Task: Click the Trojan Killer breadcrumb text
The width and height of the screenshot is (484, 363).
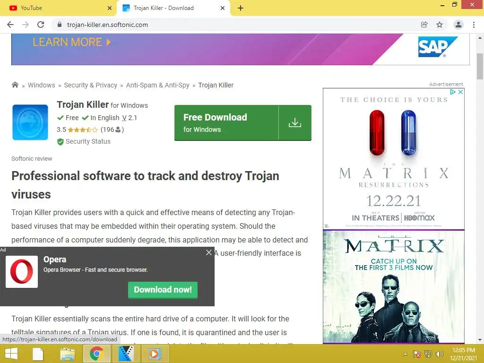Action: click(x=216, y=85)
